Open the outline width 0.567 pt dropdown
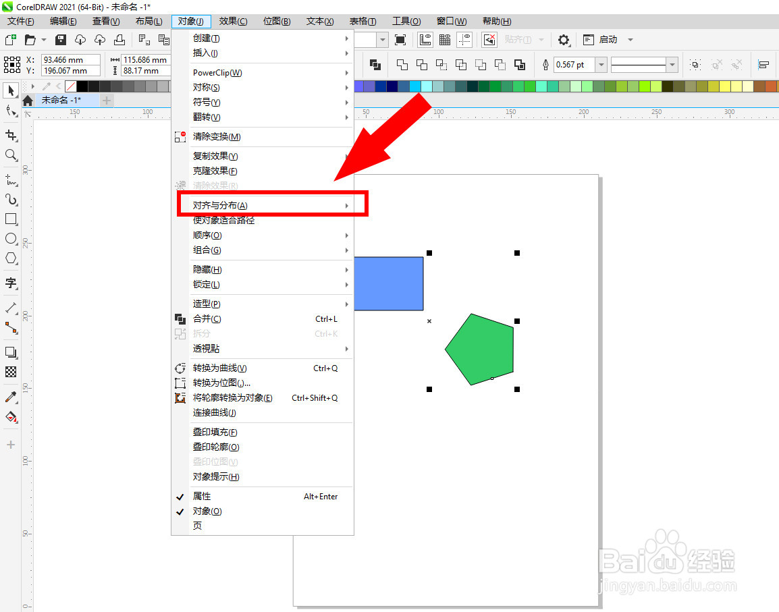Screen dimensions: 779x612 (601, 65)
